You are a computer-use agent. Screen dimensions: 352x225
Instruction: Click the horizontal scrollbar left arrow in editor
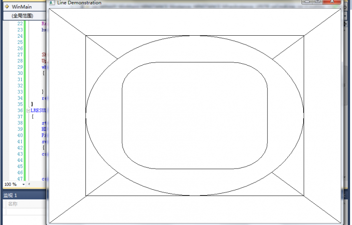(28, 184)
